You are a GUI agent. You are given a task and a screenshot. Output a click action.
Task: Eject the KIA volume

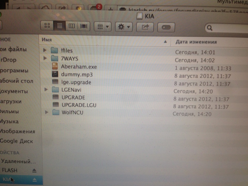[x=35, y=180]
